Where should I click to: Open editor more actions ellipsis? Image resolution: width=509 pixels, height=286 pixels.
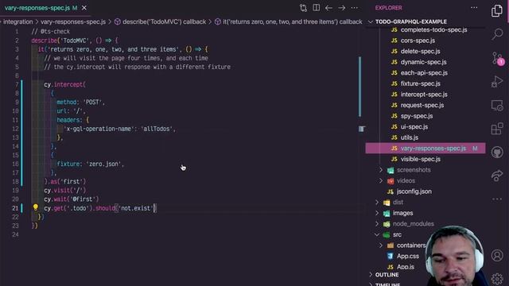point(355,8)
